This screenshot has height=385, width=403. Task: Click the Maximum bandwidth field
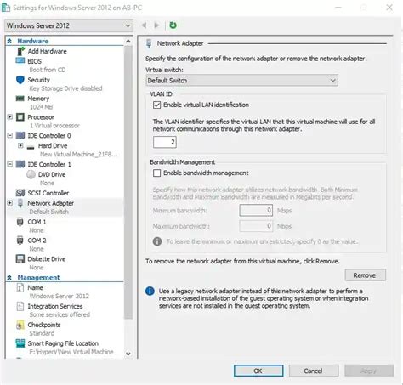pos(256,226)
